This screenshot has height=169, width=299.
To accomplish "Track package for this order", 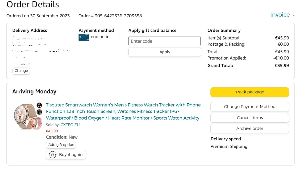I will [249, 92].
